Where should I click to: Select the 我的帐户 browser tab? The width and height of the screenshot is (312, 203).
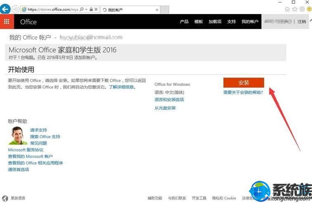[x=130, y=10]
